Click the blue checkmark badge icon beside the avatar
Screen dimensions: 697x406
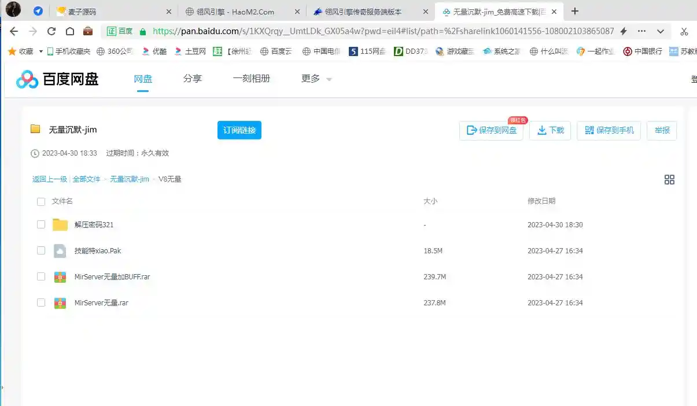click(38, 11)
